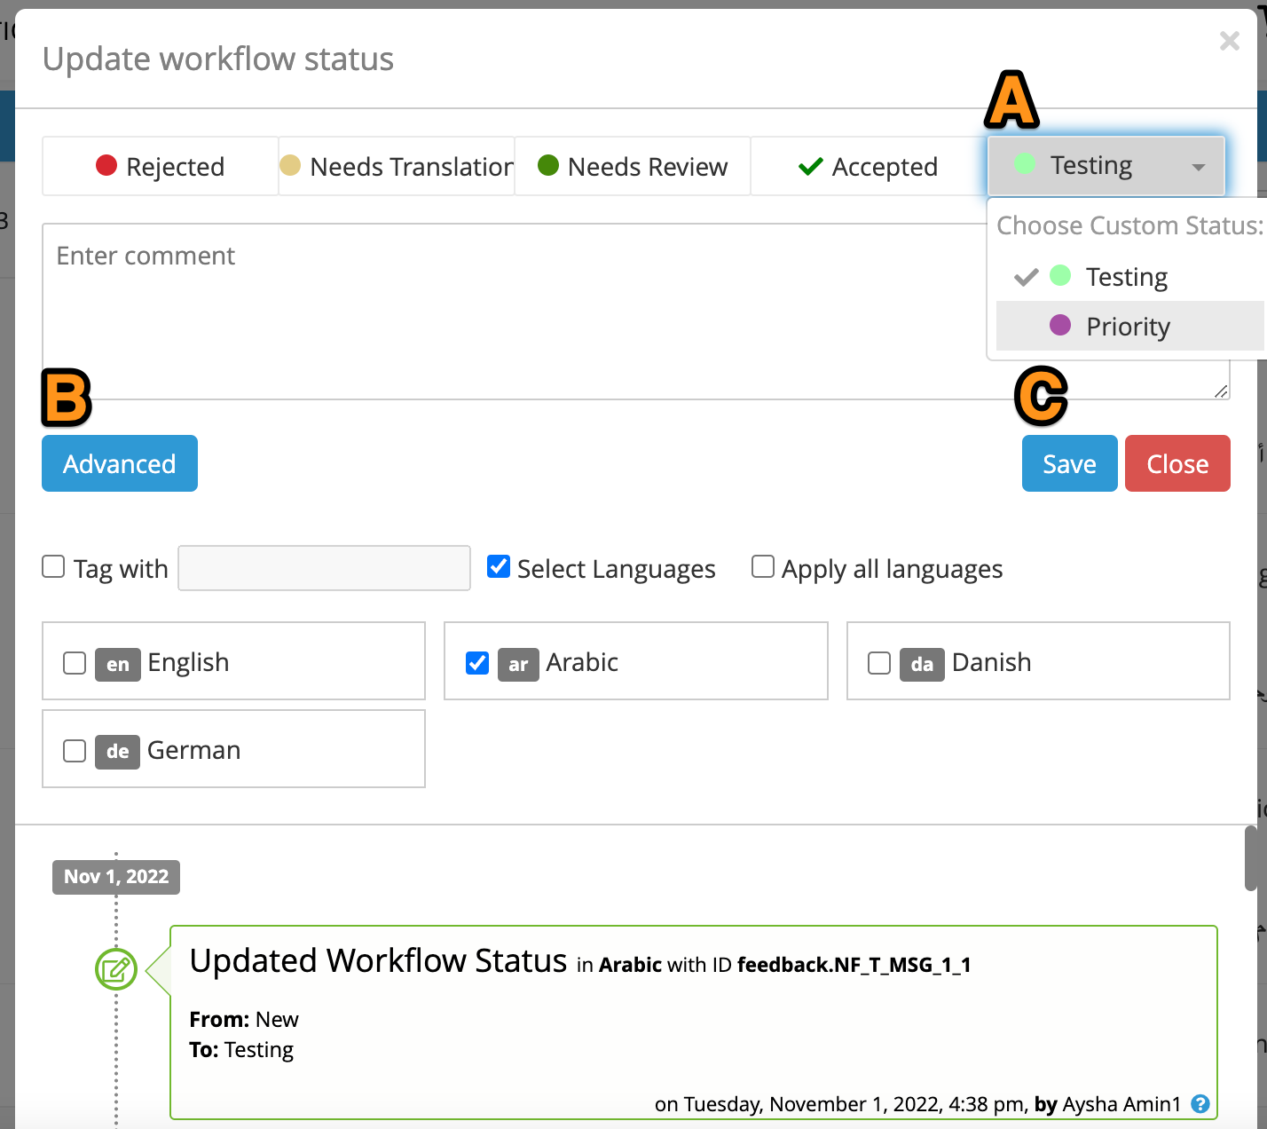Click the checkmark beside Testing in the dropdown
The image size is (1267, 1129).
[x=1025, y=276]
